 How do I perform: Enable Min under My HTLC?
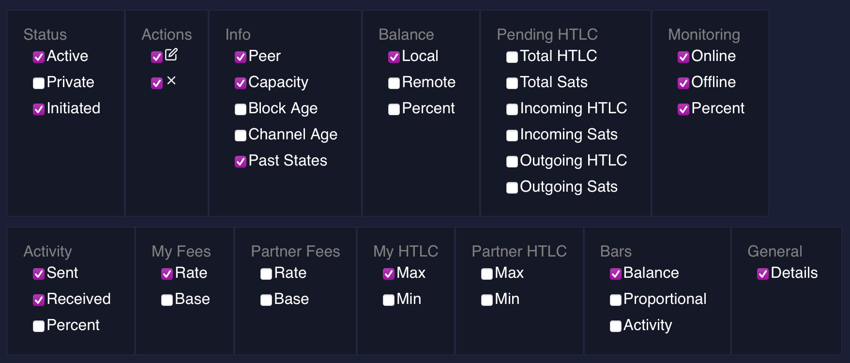click(389, 300)
